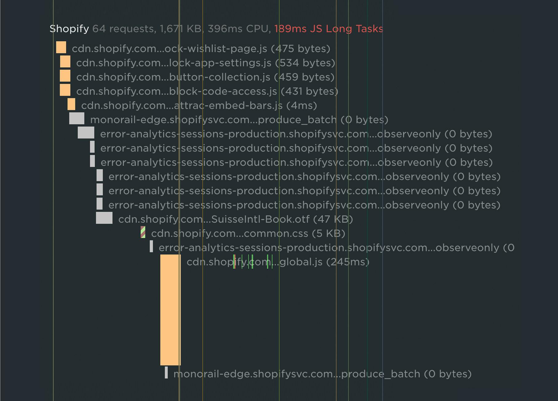Open the wishlist-page.js request label

tap(201, 49)
